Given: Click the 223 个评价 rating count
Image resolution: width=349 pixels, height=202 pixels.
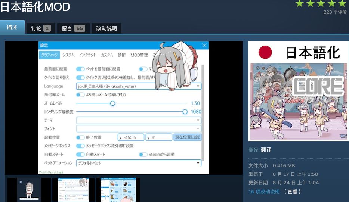Looking at the screenshot, I should pyautogui.click(x=335, y=12).
